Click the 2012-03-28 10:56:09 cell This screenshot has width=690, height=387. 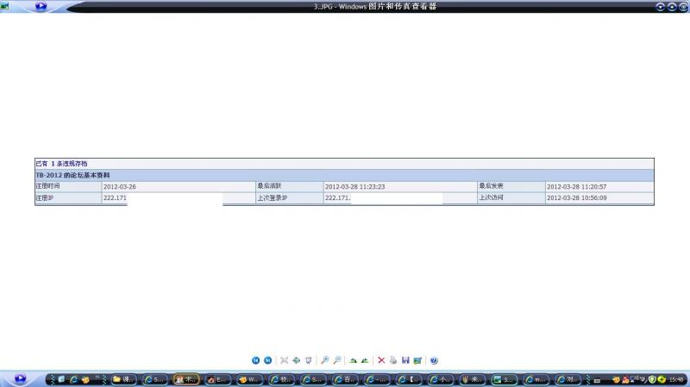(x=599, y=198)
